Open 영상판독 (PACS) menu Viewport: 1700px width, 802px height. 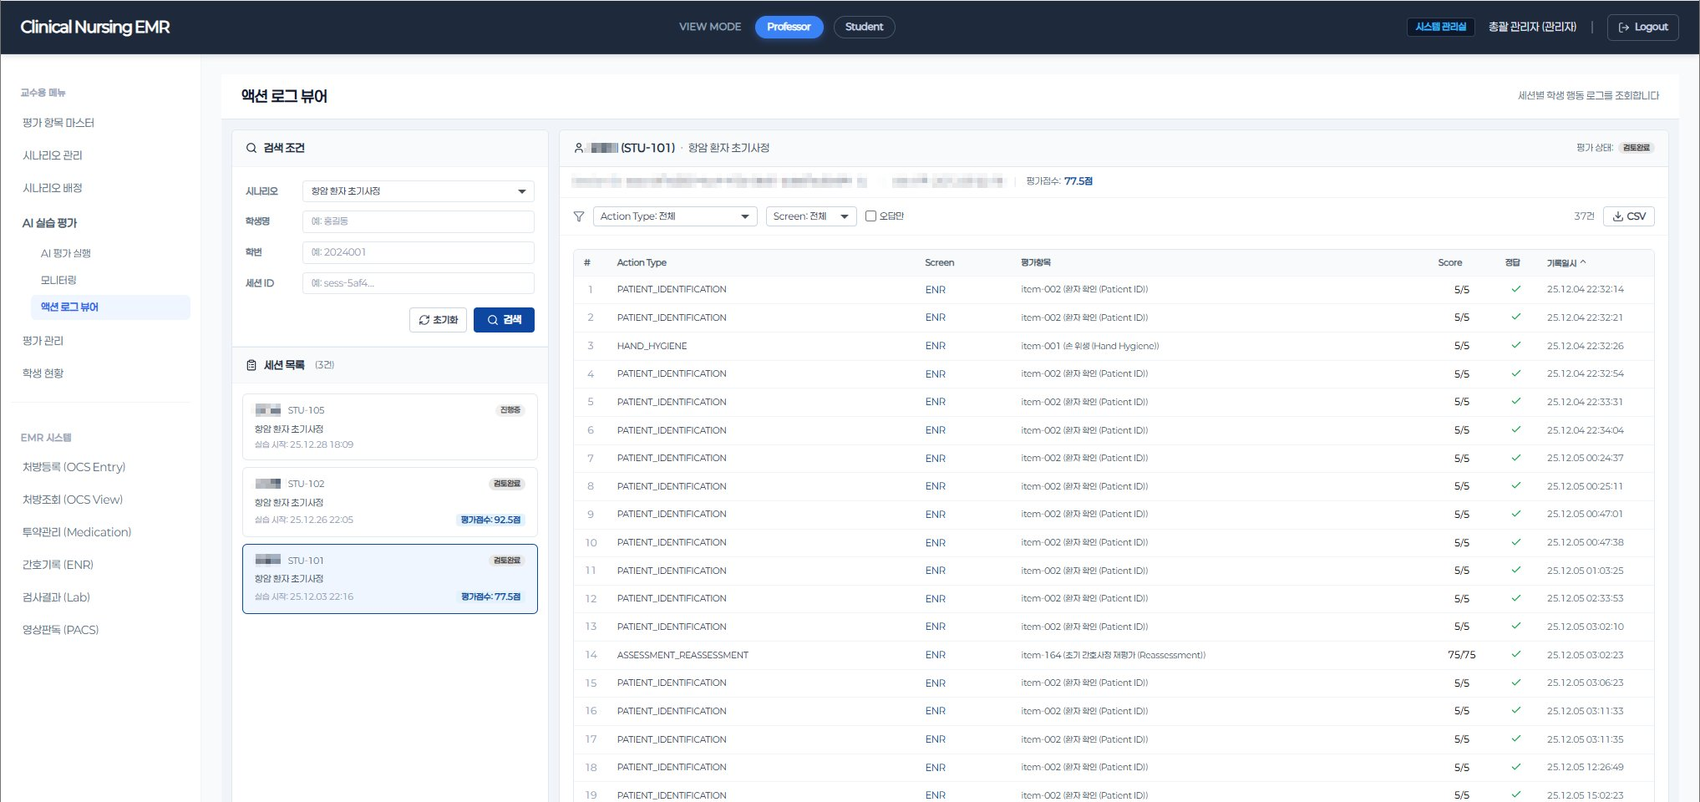[60, 630]
